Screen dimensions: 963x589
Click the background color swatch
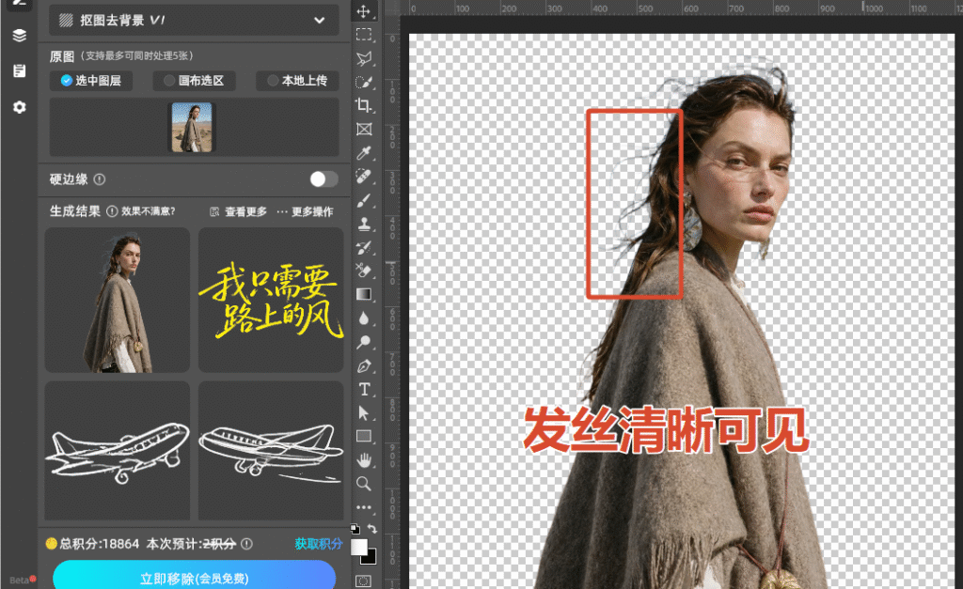[x=370, y=558]
